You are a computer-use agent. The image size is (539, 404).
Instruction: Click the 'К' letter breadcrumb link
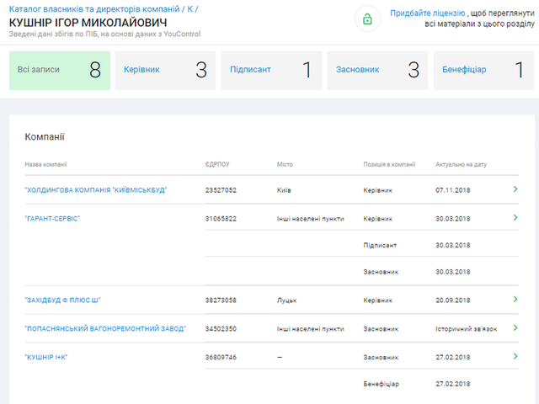(x=189, y=8)
